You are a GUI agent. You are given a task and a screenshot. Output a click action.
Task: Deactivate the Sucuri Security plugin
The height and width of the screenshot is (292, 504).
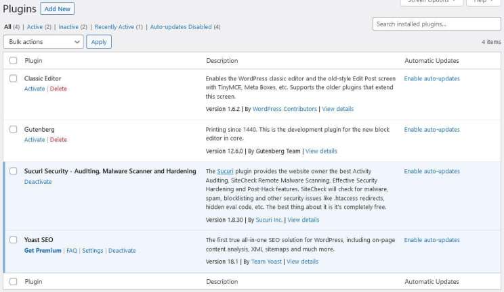(38, 182)
